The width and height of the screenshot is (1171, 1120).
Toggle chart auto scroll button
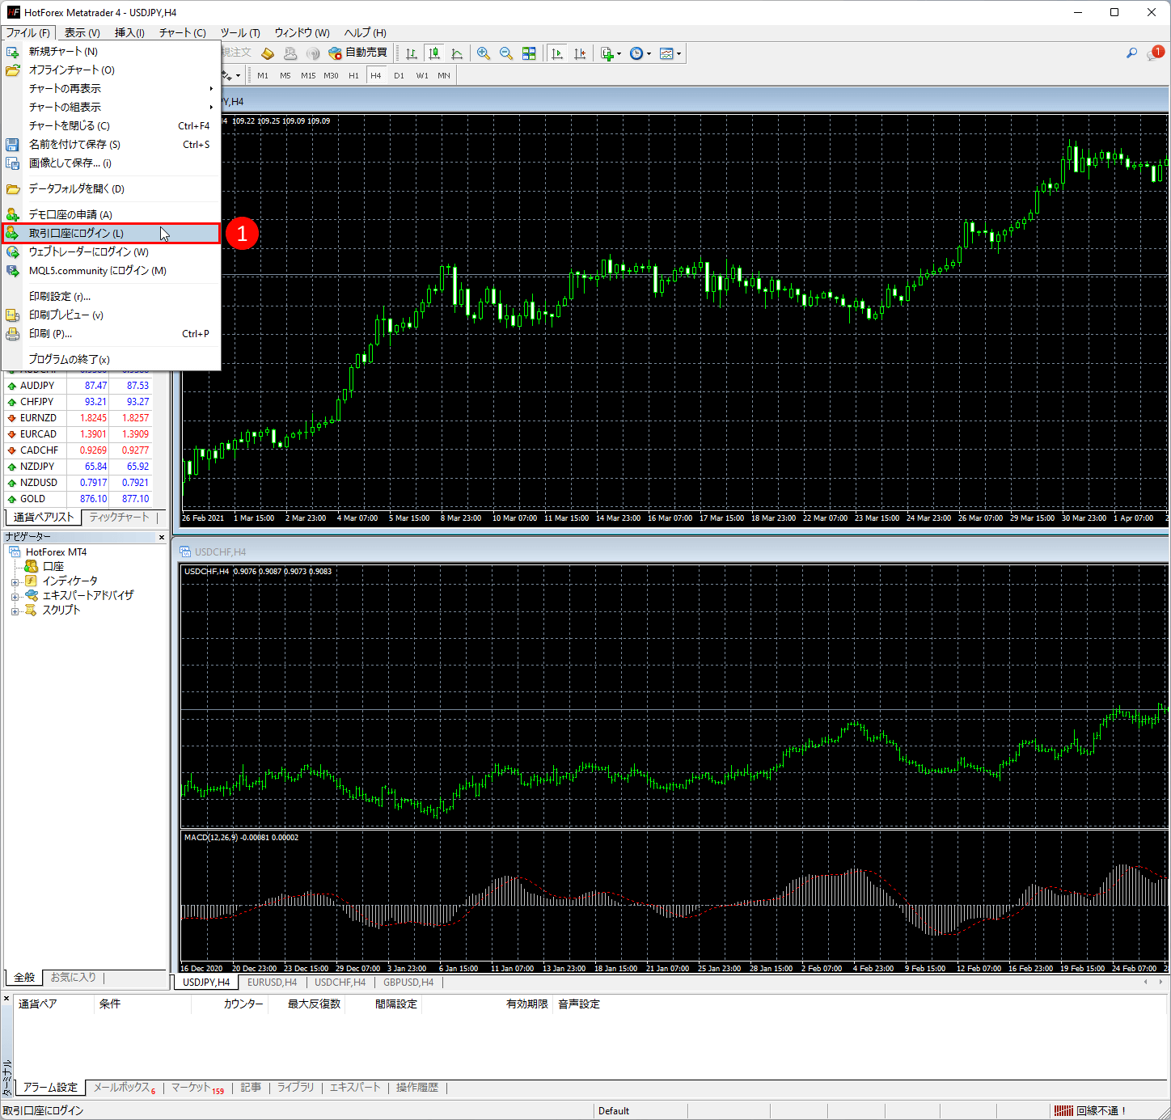[557, 53]
